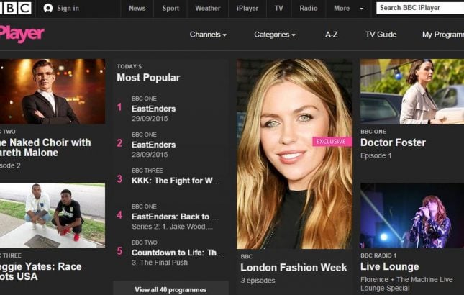Open the iPlayer pink logo

point(22,34)
